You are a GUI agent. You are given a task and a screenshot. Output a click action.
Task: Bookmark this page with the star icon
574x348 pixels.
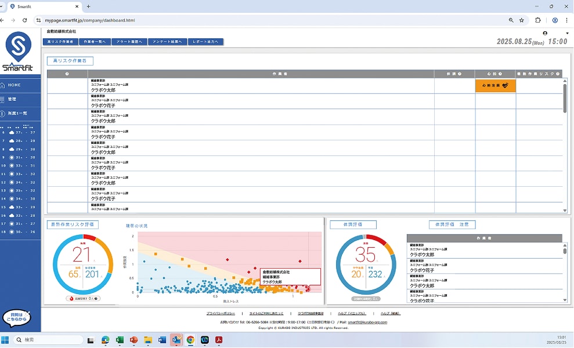(522, 20)
